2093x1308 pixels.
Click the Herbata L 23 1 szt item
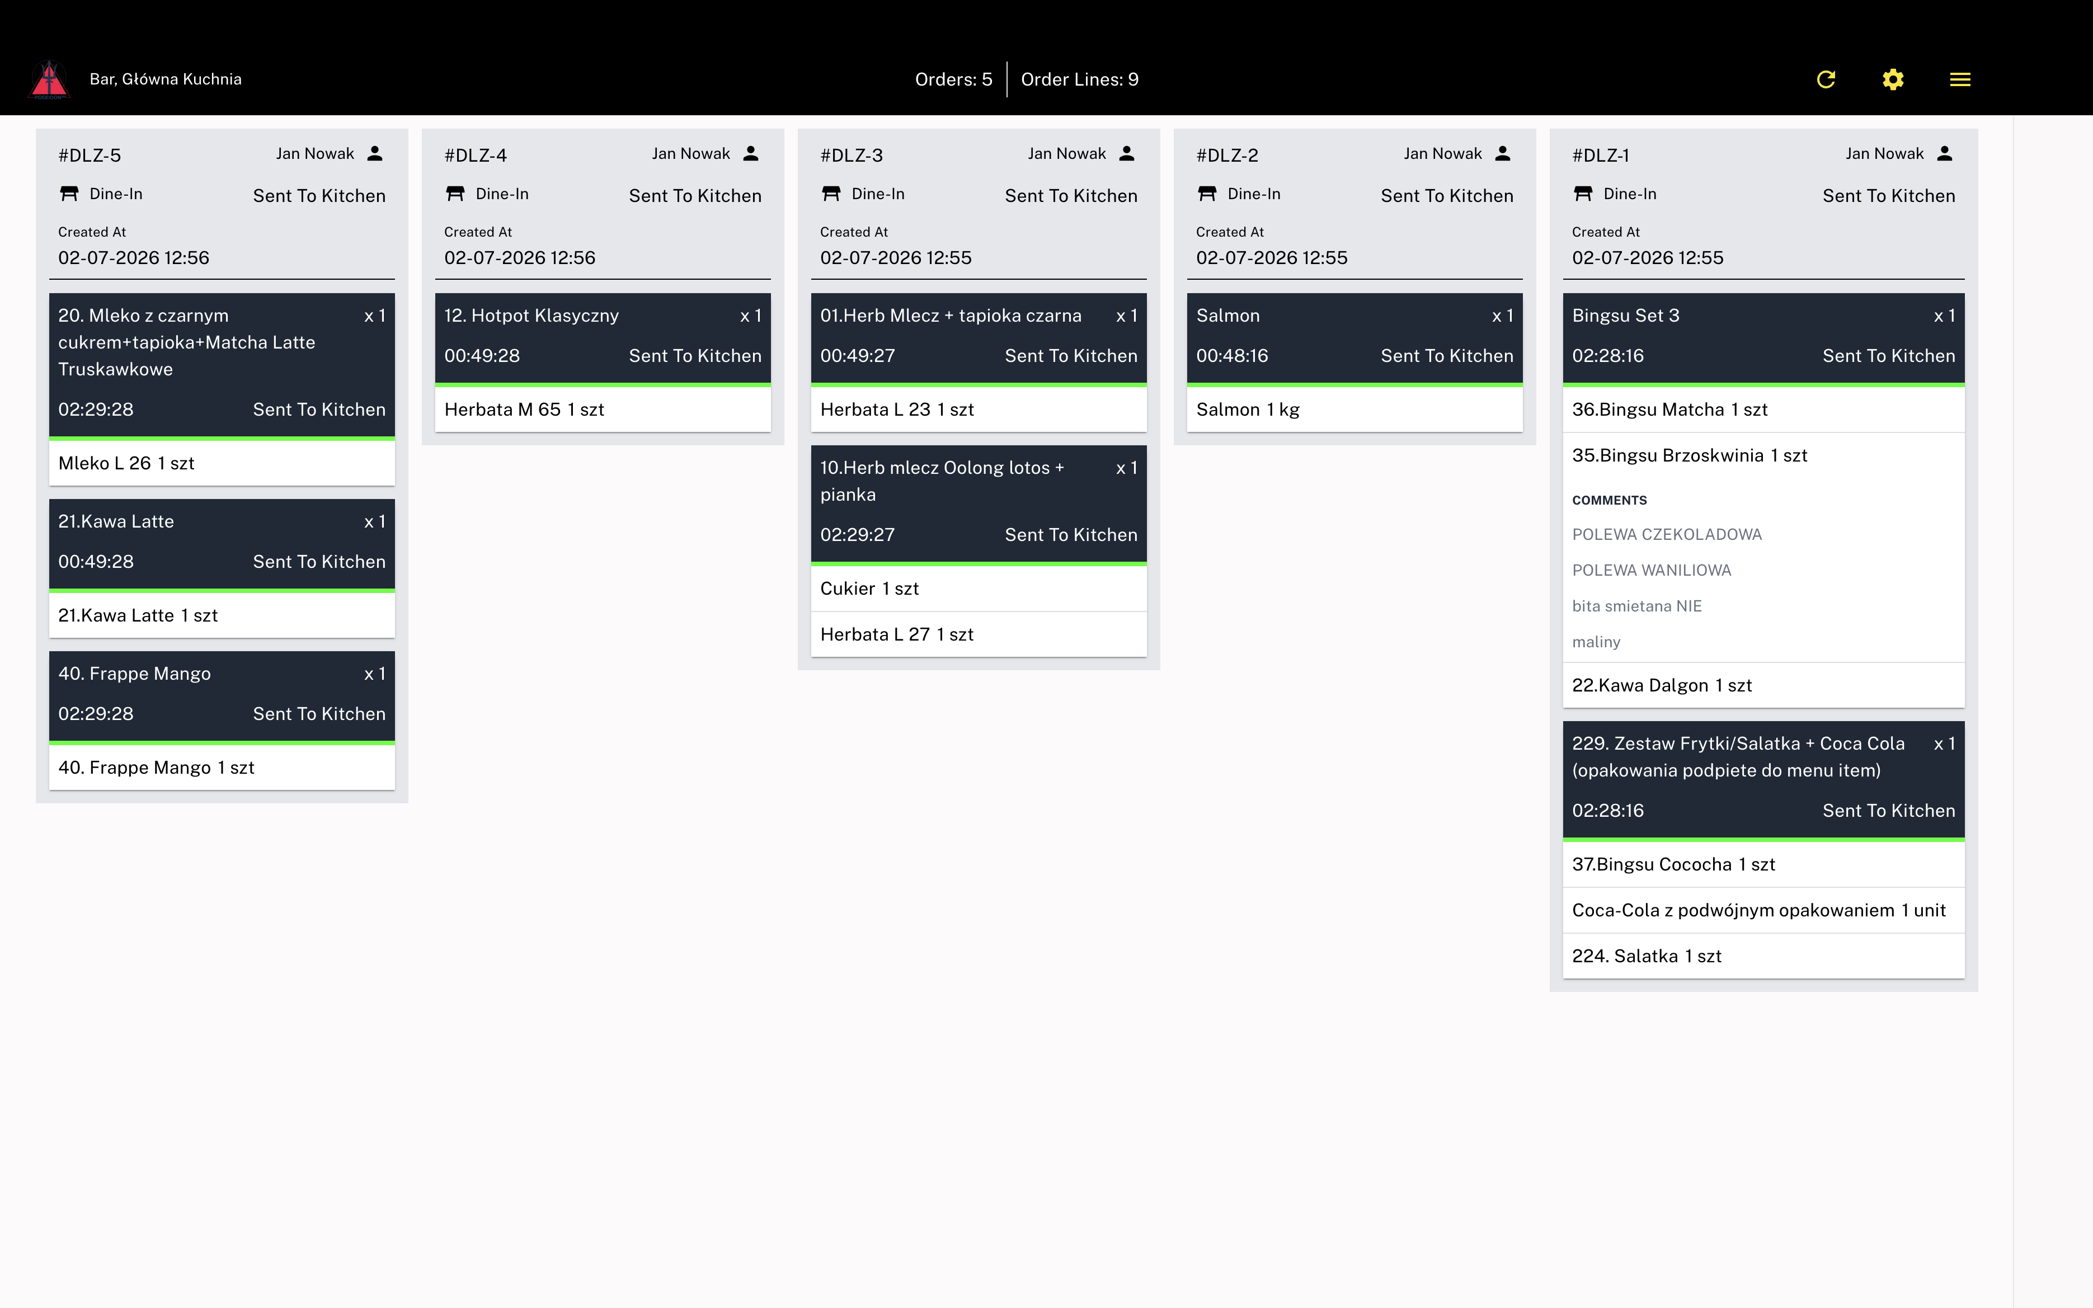click(979, 409)
